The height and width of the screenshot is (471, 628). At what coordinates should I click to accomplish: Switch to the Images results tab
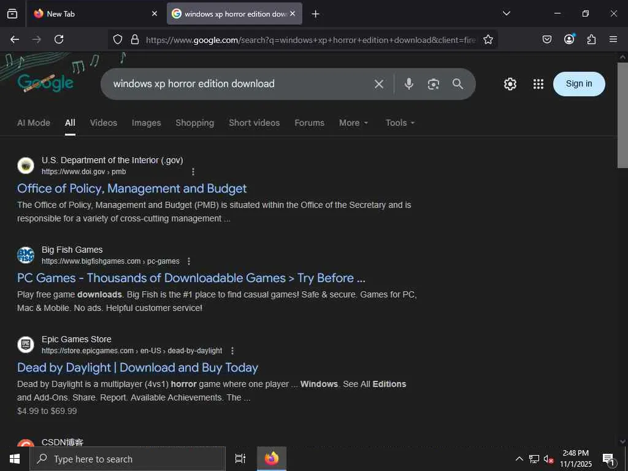[x=146, y=123]
